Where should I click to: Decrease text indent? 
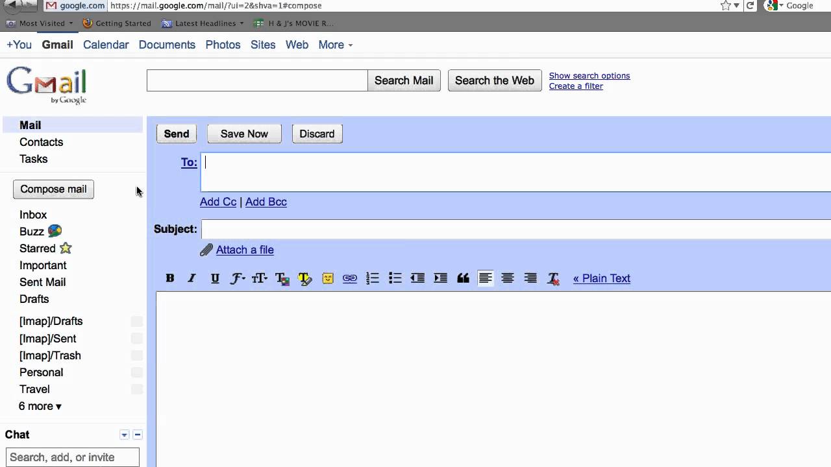pos(417,278)
